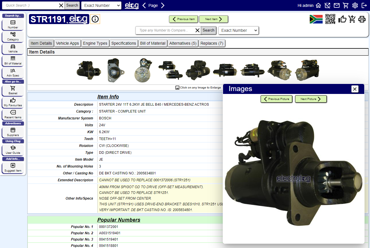Open the Bill of Material tab
This screenshot has width=370, height=248.
coord(152,43)
